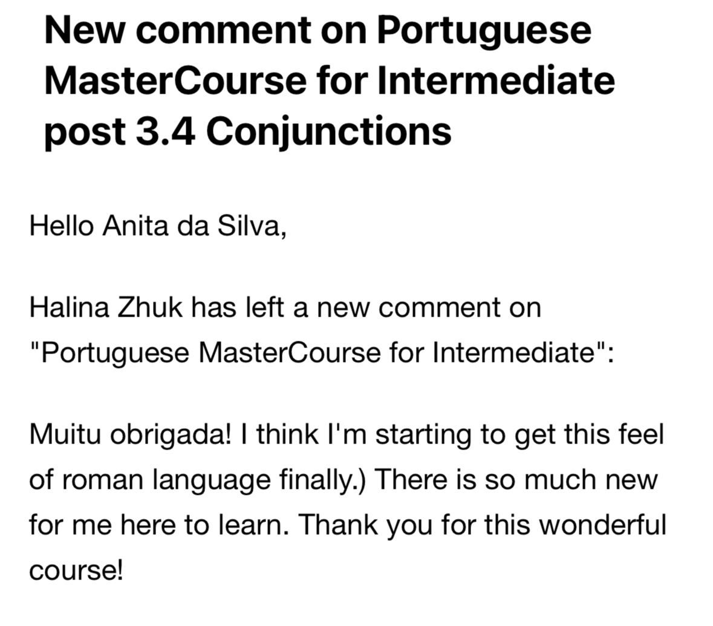This screenshot has width=713, height=626.
Task: Click the name "Anita da Silva"
Action: pos(194,226)
